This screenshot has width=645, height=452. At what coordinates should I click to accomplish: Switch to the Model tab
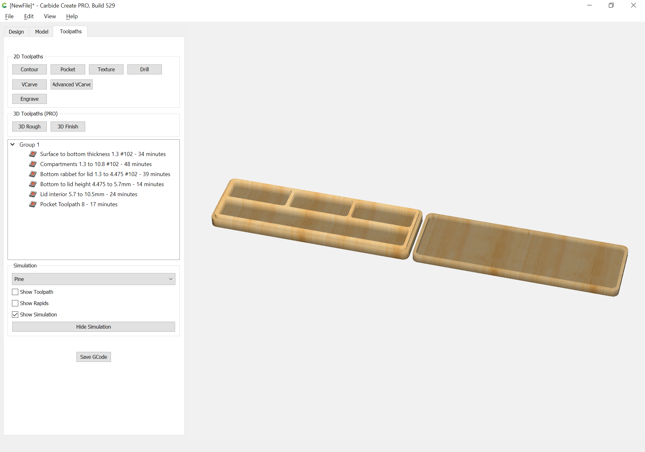[42, 32]
